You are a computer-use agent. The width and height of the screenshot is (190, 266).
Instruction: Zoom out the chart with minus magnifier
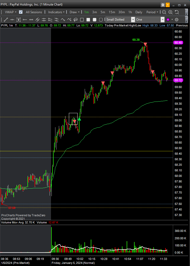(164, 12)
